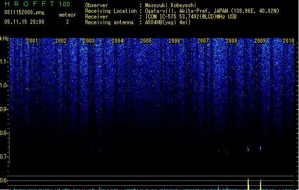The image size is (299, 190).
Task: Click the yellow signal spike before 2009
Action: tap(248, 184)
